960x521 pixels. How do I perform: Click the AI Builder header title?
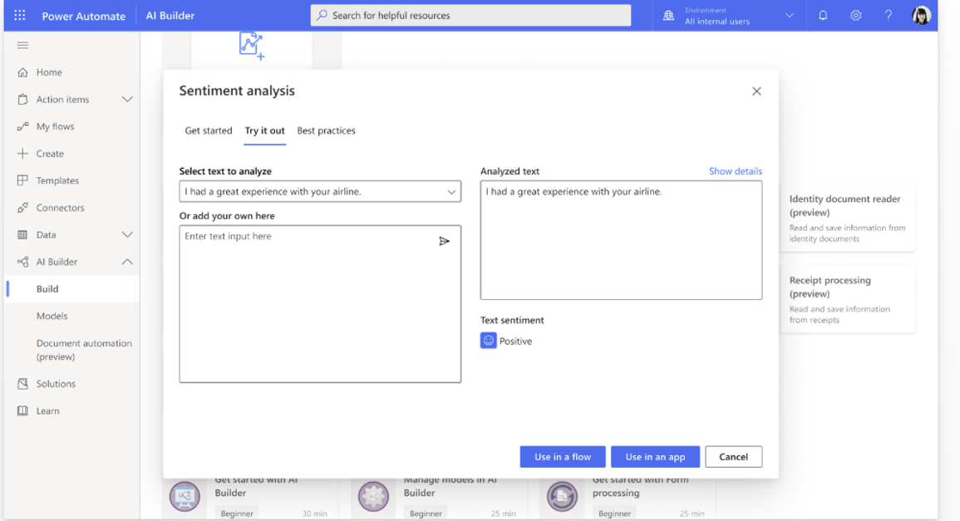[x=170, y=15]
